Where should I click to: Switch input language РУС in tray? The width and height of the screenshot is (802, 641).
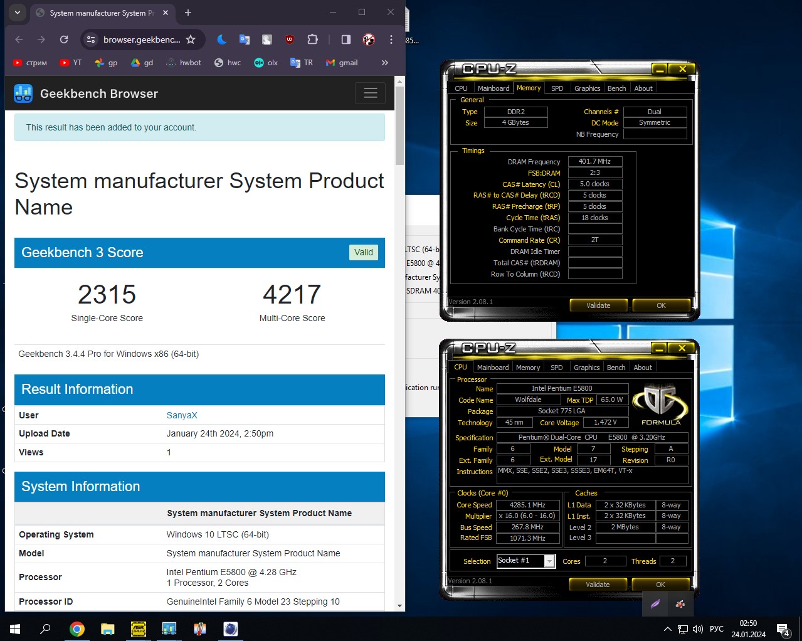(717, 629)
